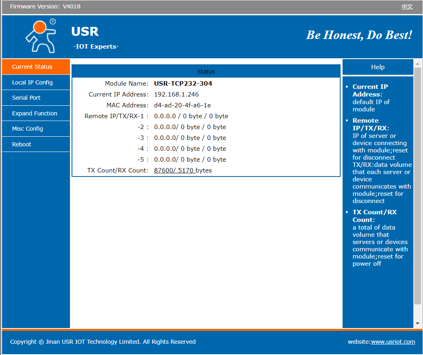The width and height of the screenshot is (423, 355).
Task: Click the USR brand title text
Action: 85,31
